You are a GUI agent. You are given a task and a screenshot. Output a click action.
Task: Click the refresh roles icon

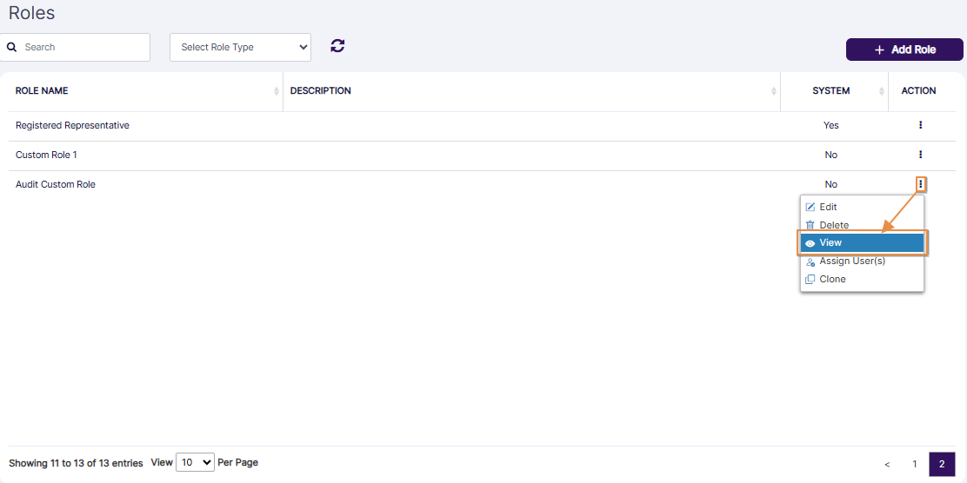pos(337,46)
